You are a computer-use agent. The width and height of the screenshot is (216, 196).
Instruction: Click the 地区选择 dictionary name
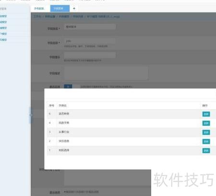[64, 150]
